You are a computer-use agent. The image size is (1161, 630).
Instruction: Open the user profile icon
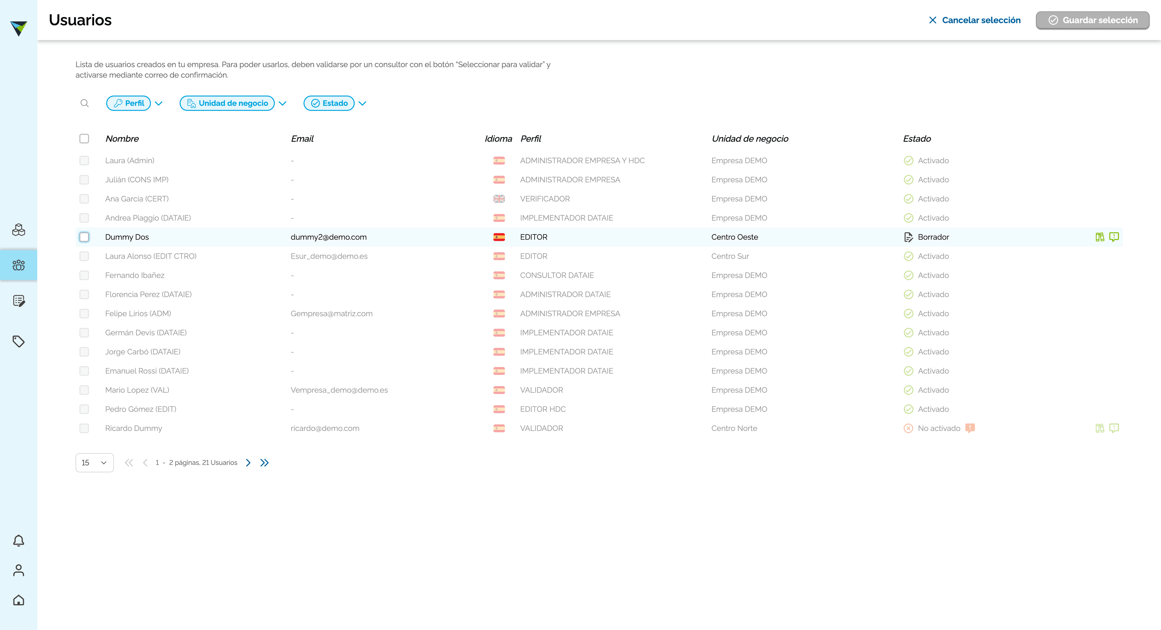18,570
